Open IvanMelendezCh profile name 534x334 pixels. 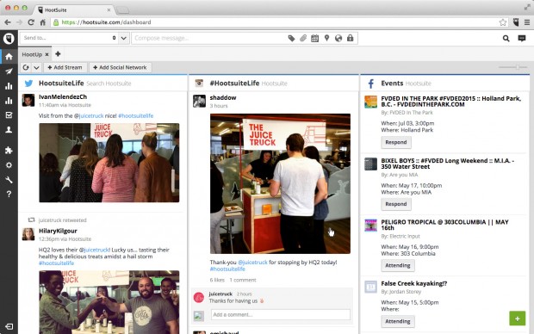click(x=63, y=97)
